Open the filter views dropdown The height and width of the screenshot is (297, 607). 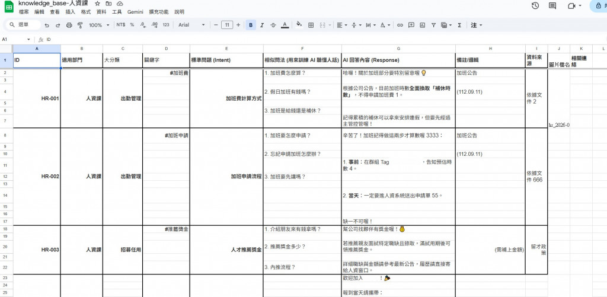point(446,25)
